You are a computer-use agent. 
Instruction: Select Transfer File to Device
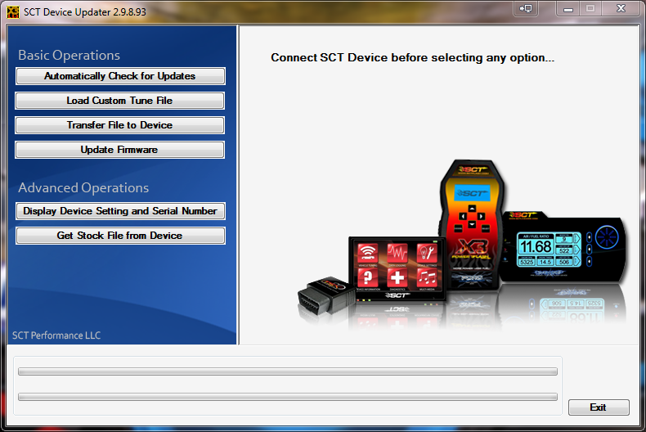pyautogui.click(x=120, y=125)
